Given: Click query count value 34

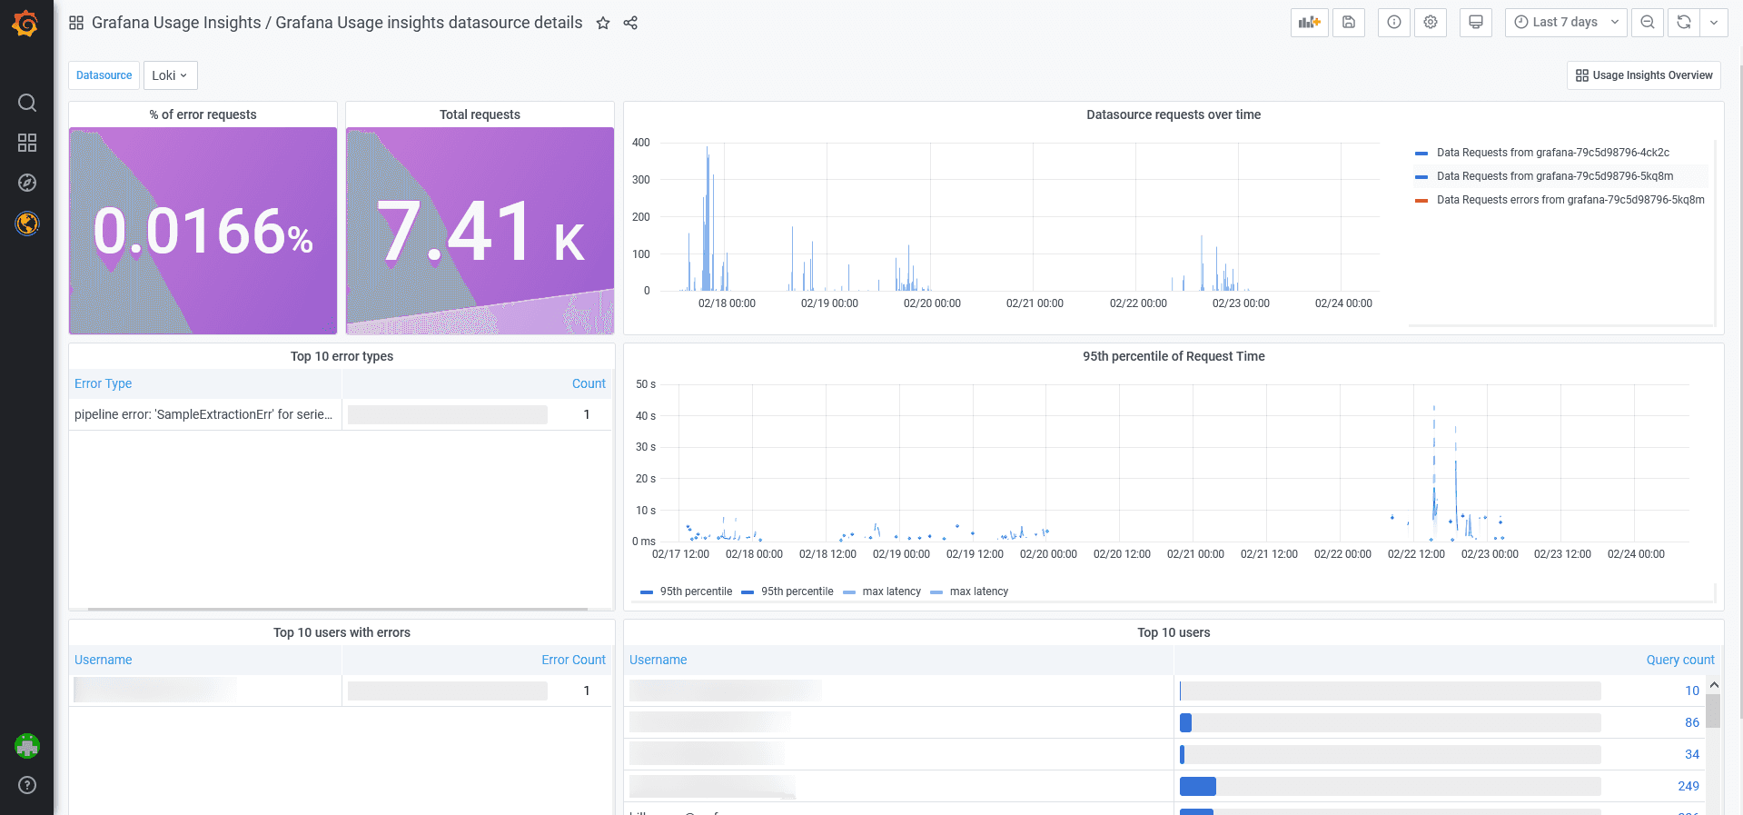Looking at the screenshot, I should [1692, 754].
